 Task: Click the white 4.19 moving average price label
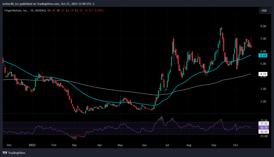click(x=263, y=74)
